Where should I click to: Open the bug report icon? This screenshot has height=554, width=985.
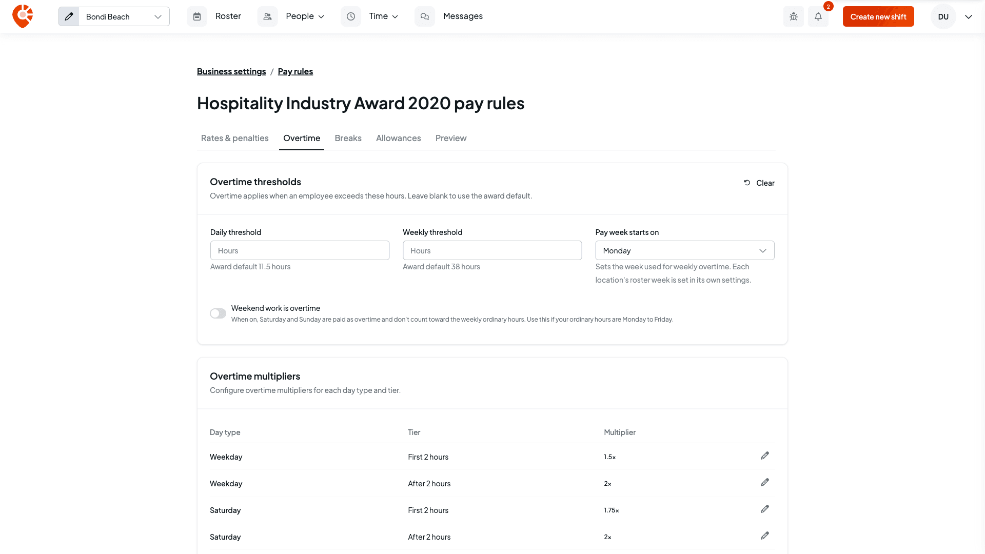tap(794, 16)
